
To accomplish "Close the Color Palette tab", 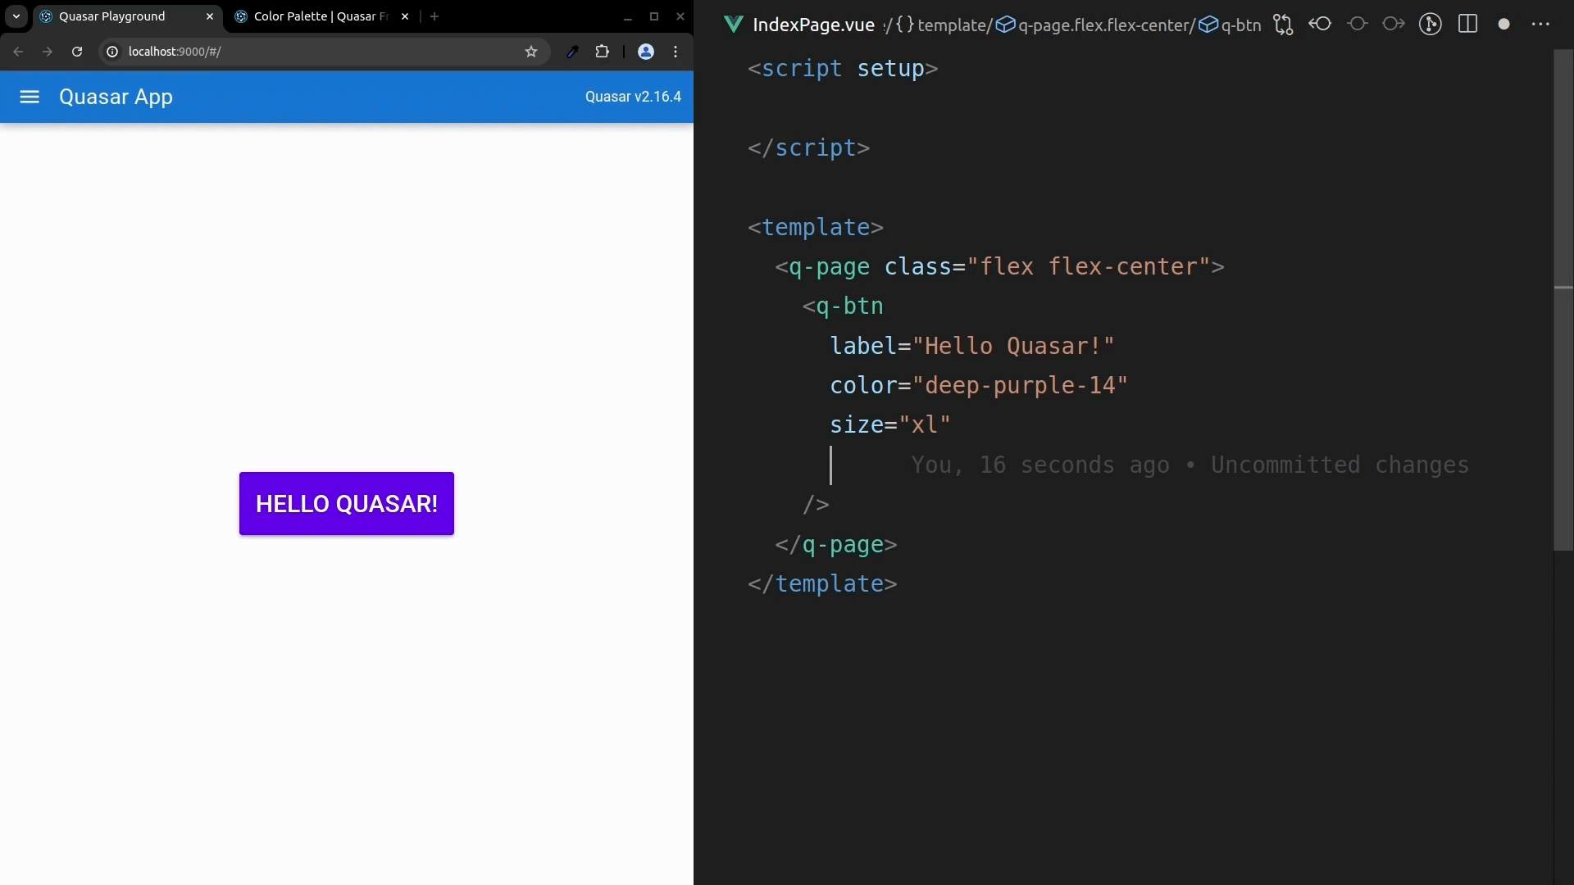I will coord(405,16).
